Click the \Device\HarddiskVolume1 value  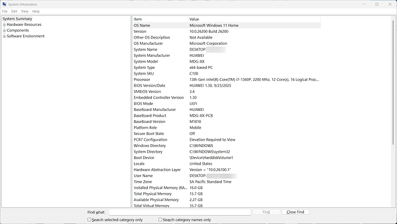click(x=211, y=158)
